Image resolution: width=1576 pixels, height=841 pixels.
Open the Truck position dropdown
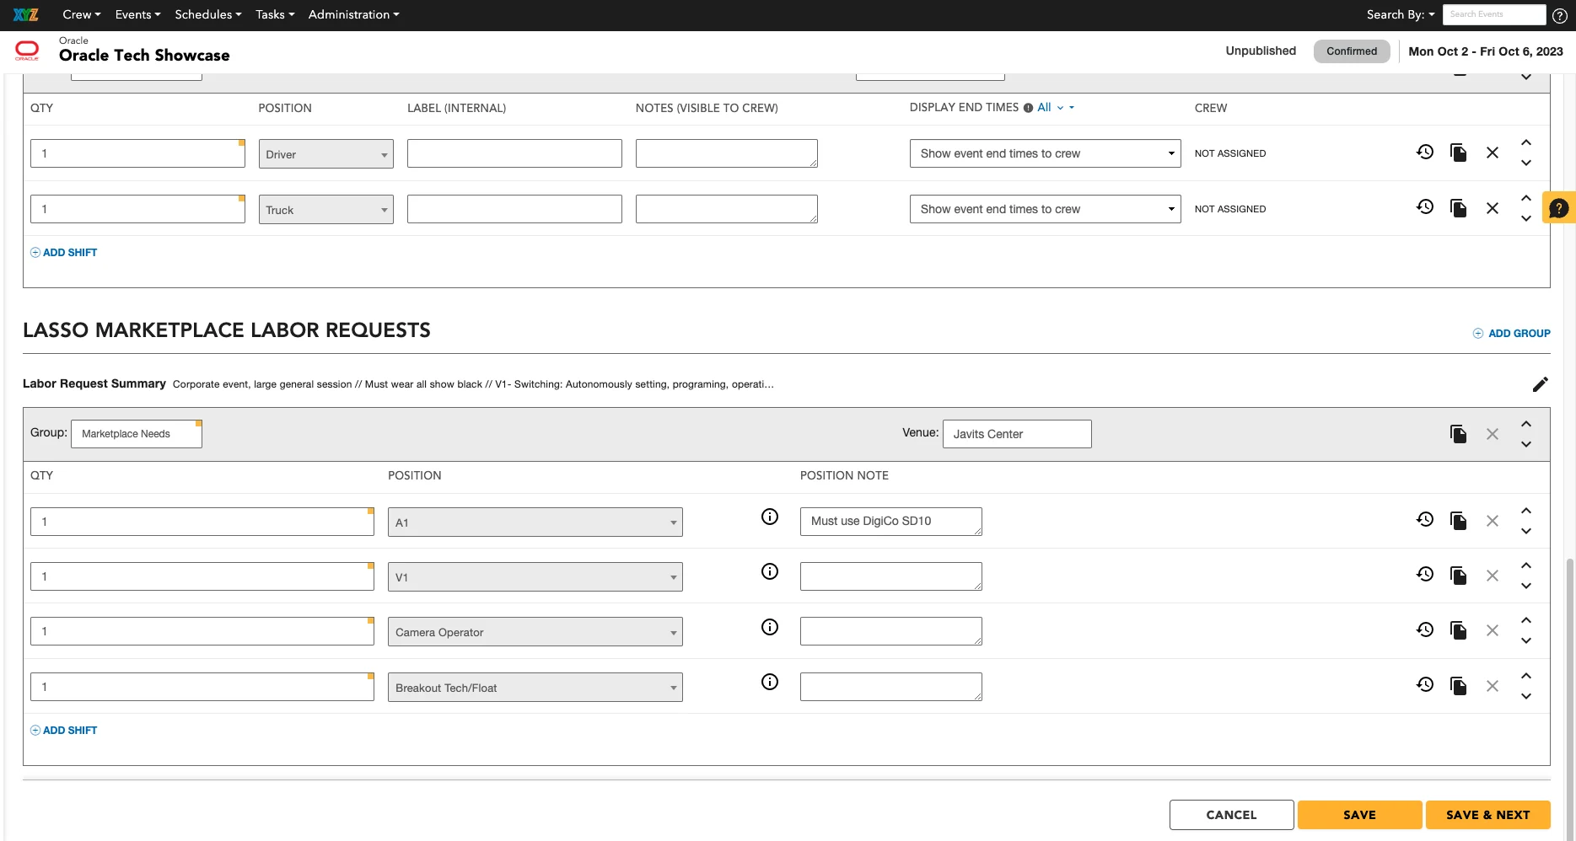325,210
